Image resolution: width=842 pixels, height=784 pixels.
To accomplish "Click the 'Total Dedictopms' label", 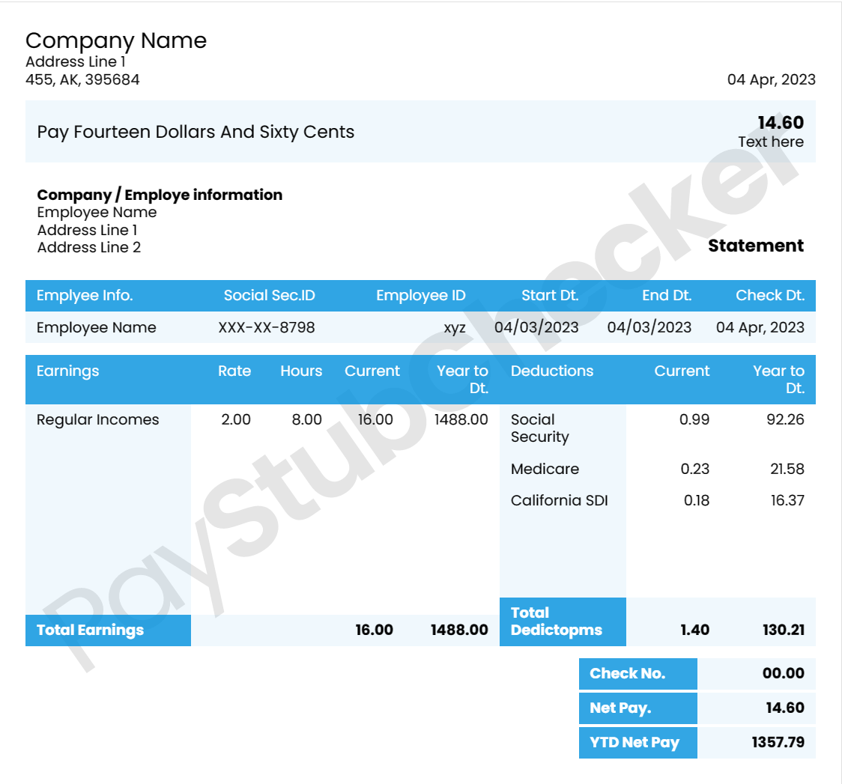I will point(557,622).
